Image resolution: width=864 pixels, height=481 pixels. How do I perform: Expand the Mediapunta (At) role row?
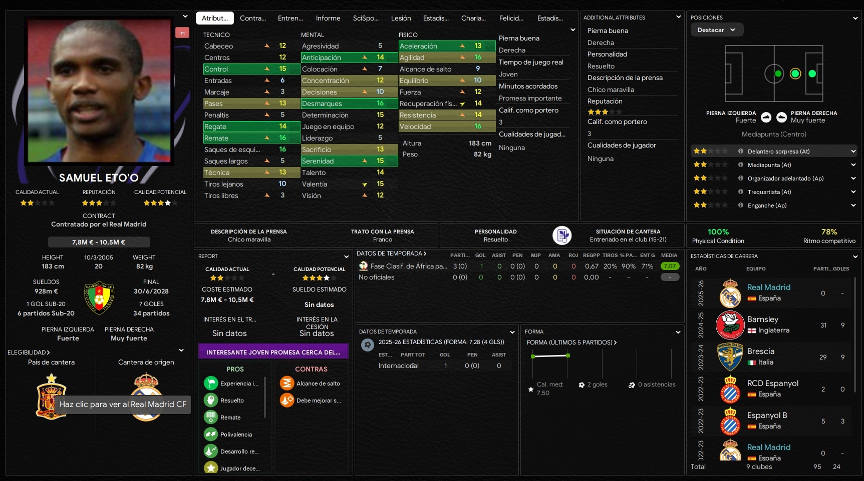(x=853, y=164)
